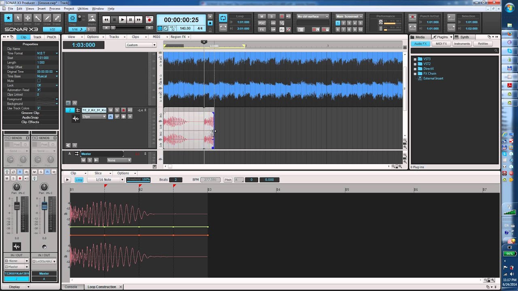Select screenset number 5
The height and width of the screenshot is (291, 518).
point(360,23)
